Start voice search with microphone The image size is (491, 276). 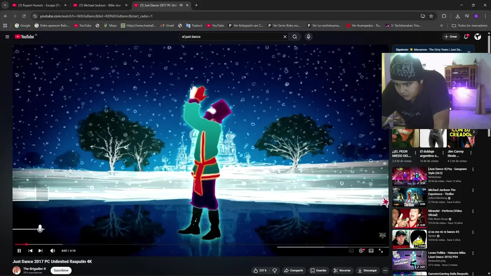[x=308, y=37]
